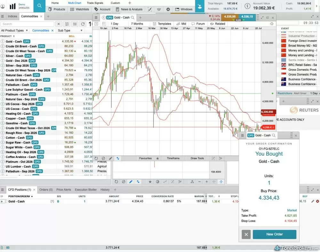Open the Orders (0) tab
320x252 pixels.
pos(46,190)
